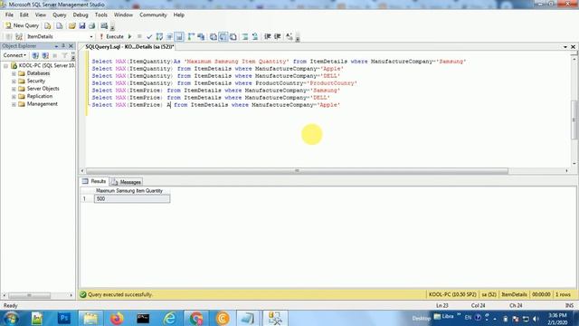The image size is (579, 326).
Task: Click the Open File folder icon
Action: pos(72,26)
